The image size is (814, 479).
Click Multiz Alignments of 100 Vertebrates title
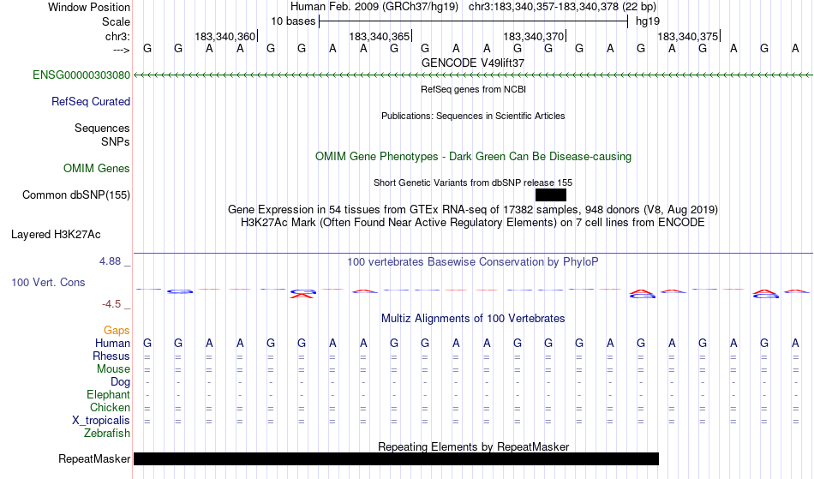(473, 319)
